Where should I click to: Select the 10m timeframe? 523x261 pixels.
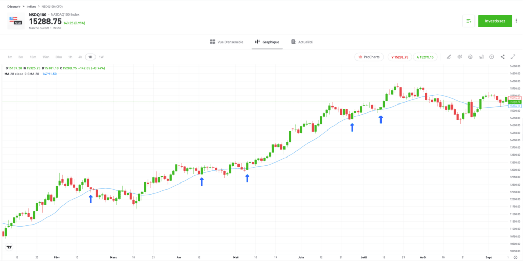click(x=33, y=57)
